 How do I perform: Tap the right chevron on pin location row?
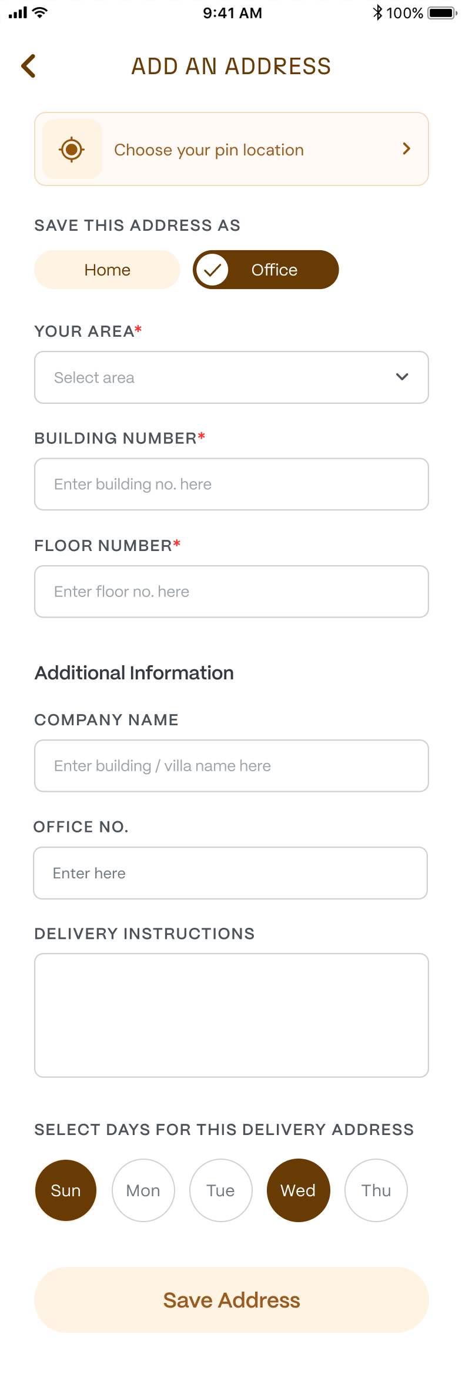[x=406, y=149]
